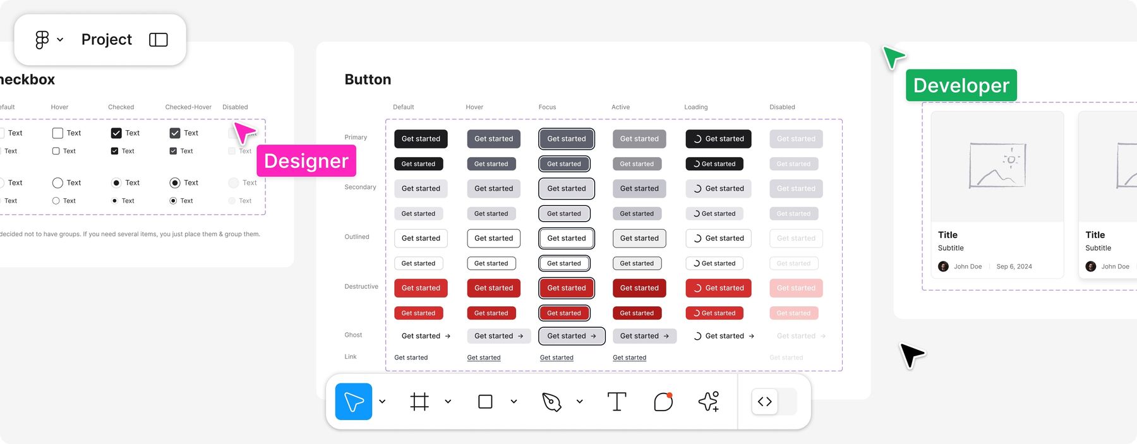Click Subtitle text in the first card
The width and height of the screenshot is (1137, 444).
pyautogui.click(x=951, y=248)
